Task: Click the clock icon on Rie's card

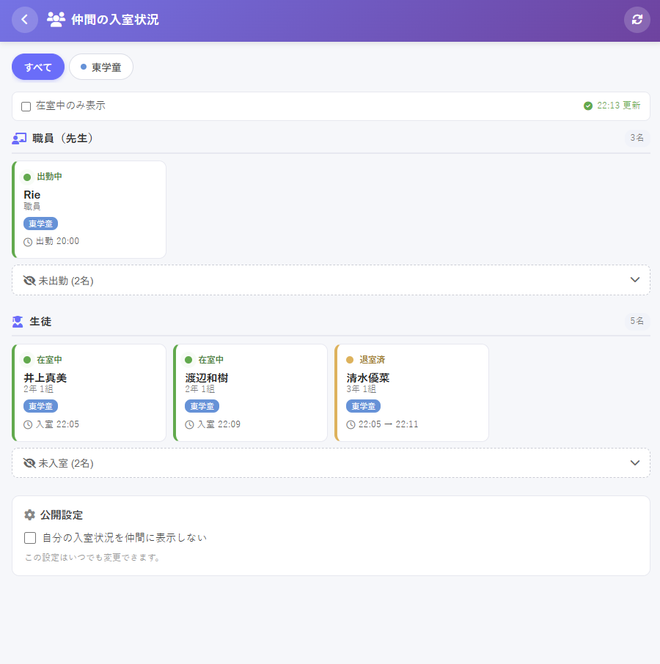Action: (x=28, y=242)
